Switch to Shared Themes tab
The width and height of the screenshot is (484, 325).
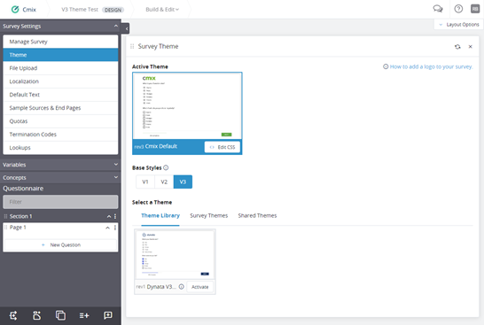click(257, 215)
